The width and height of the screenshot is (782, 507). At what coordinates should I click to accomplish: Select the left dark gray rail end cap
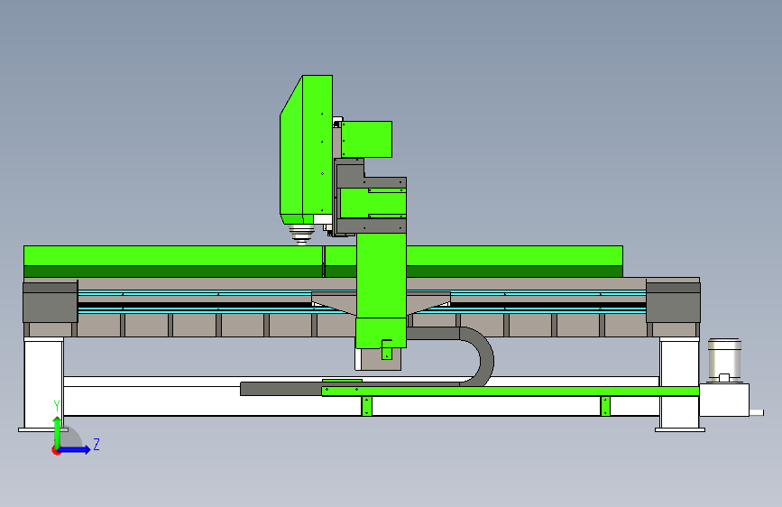pos(51,302)
